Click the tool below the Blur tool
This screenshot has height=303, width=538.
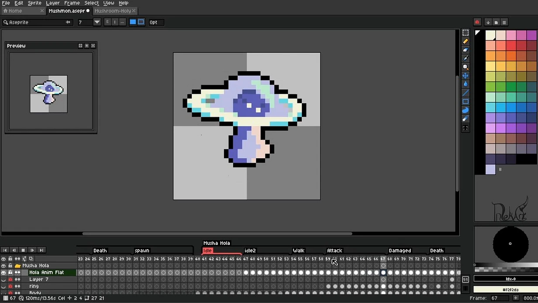466,128
